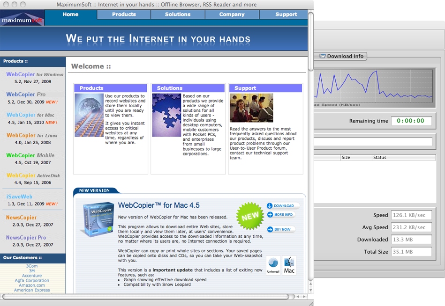The width and height of the screenshot is (445, 306).
Task: Click the Status column header
Action: pos(404,157)
